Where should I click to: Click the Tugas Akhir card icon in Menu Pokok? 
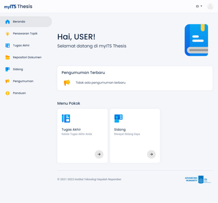point(66,118)
